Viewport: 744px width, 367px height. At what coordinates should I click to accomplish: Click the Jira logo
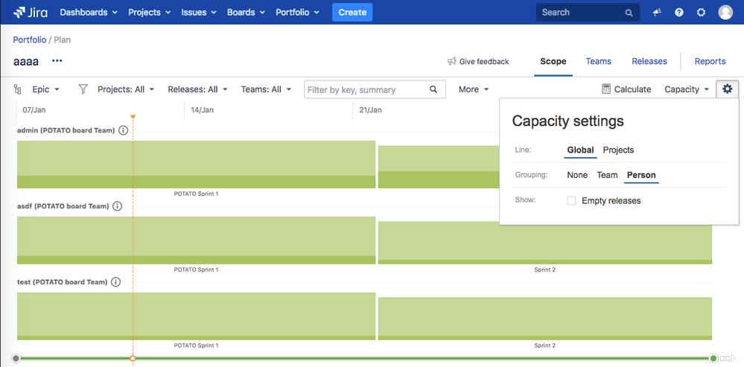(x=31, y=13)
